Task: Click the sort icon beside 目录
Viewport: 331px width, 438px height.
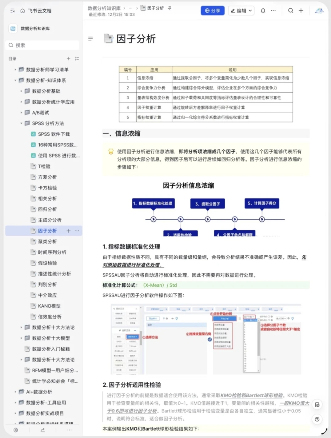Action: 77,58
